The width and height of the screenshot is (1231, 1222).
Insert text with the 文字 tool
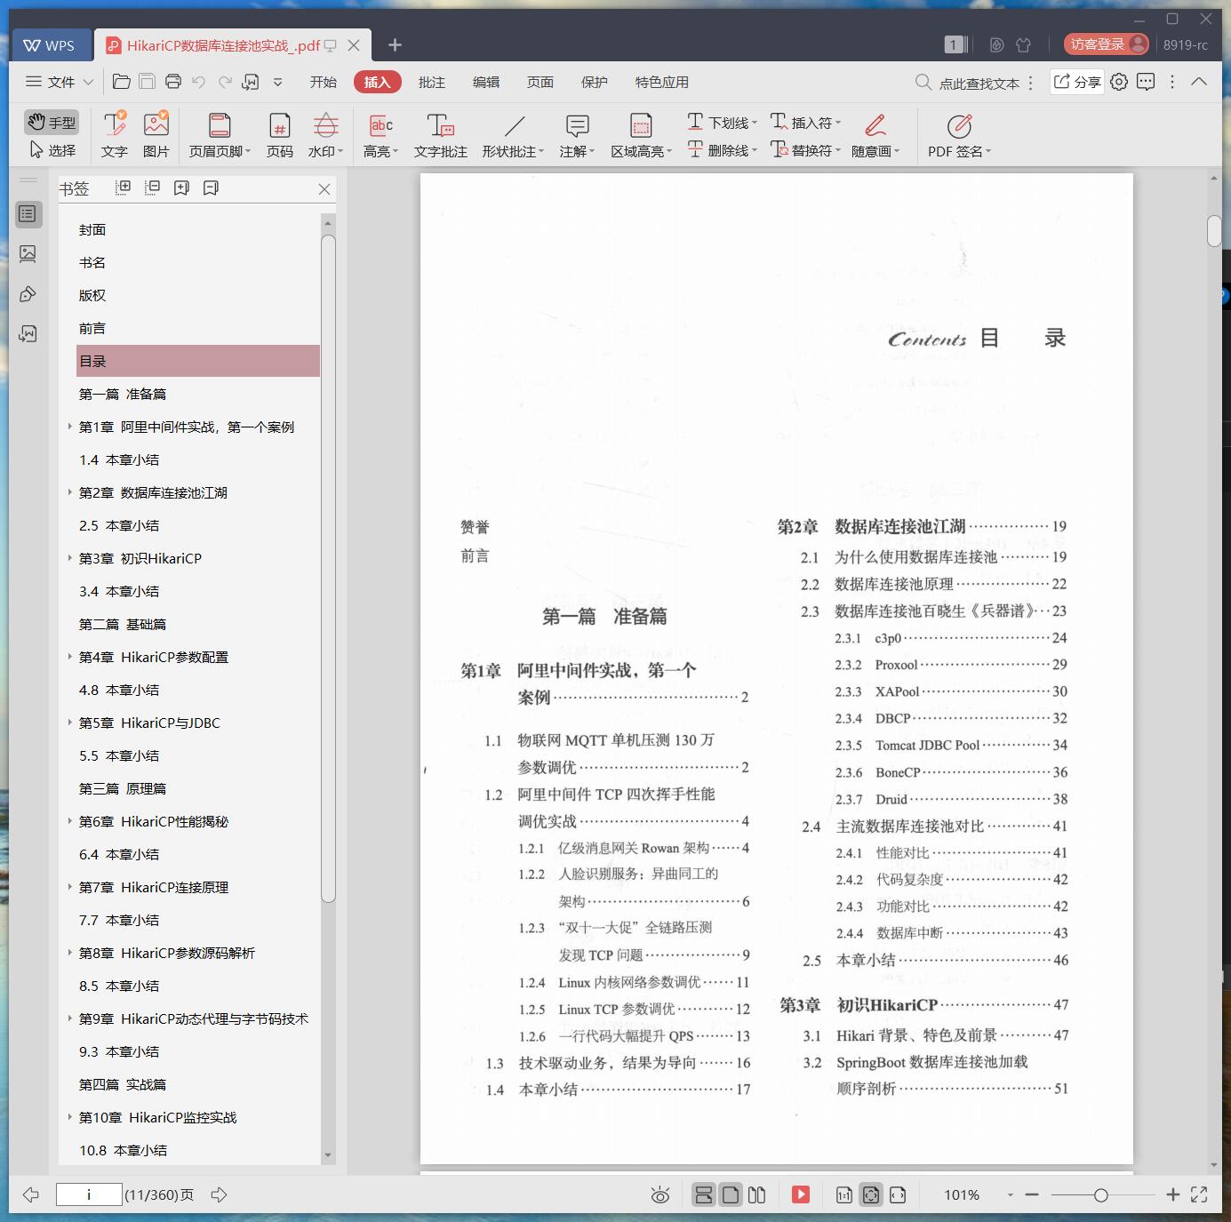tap(114, 134)
